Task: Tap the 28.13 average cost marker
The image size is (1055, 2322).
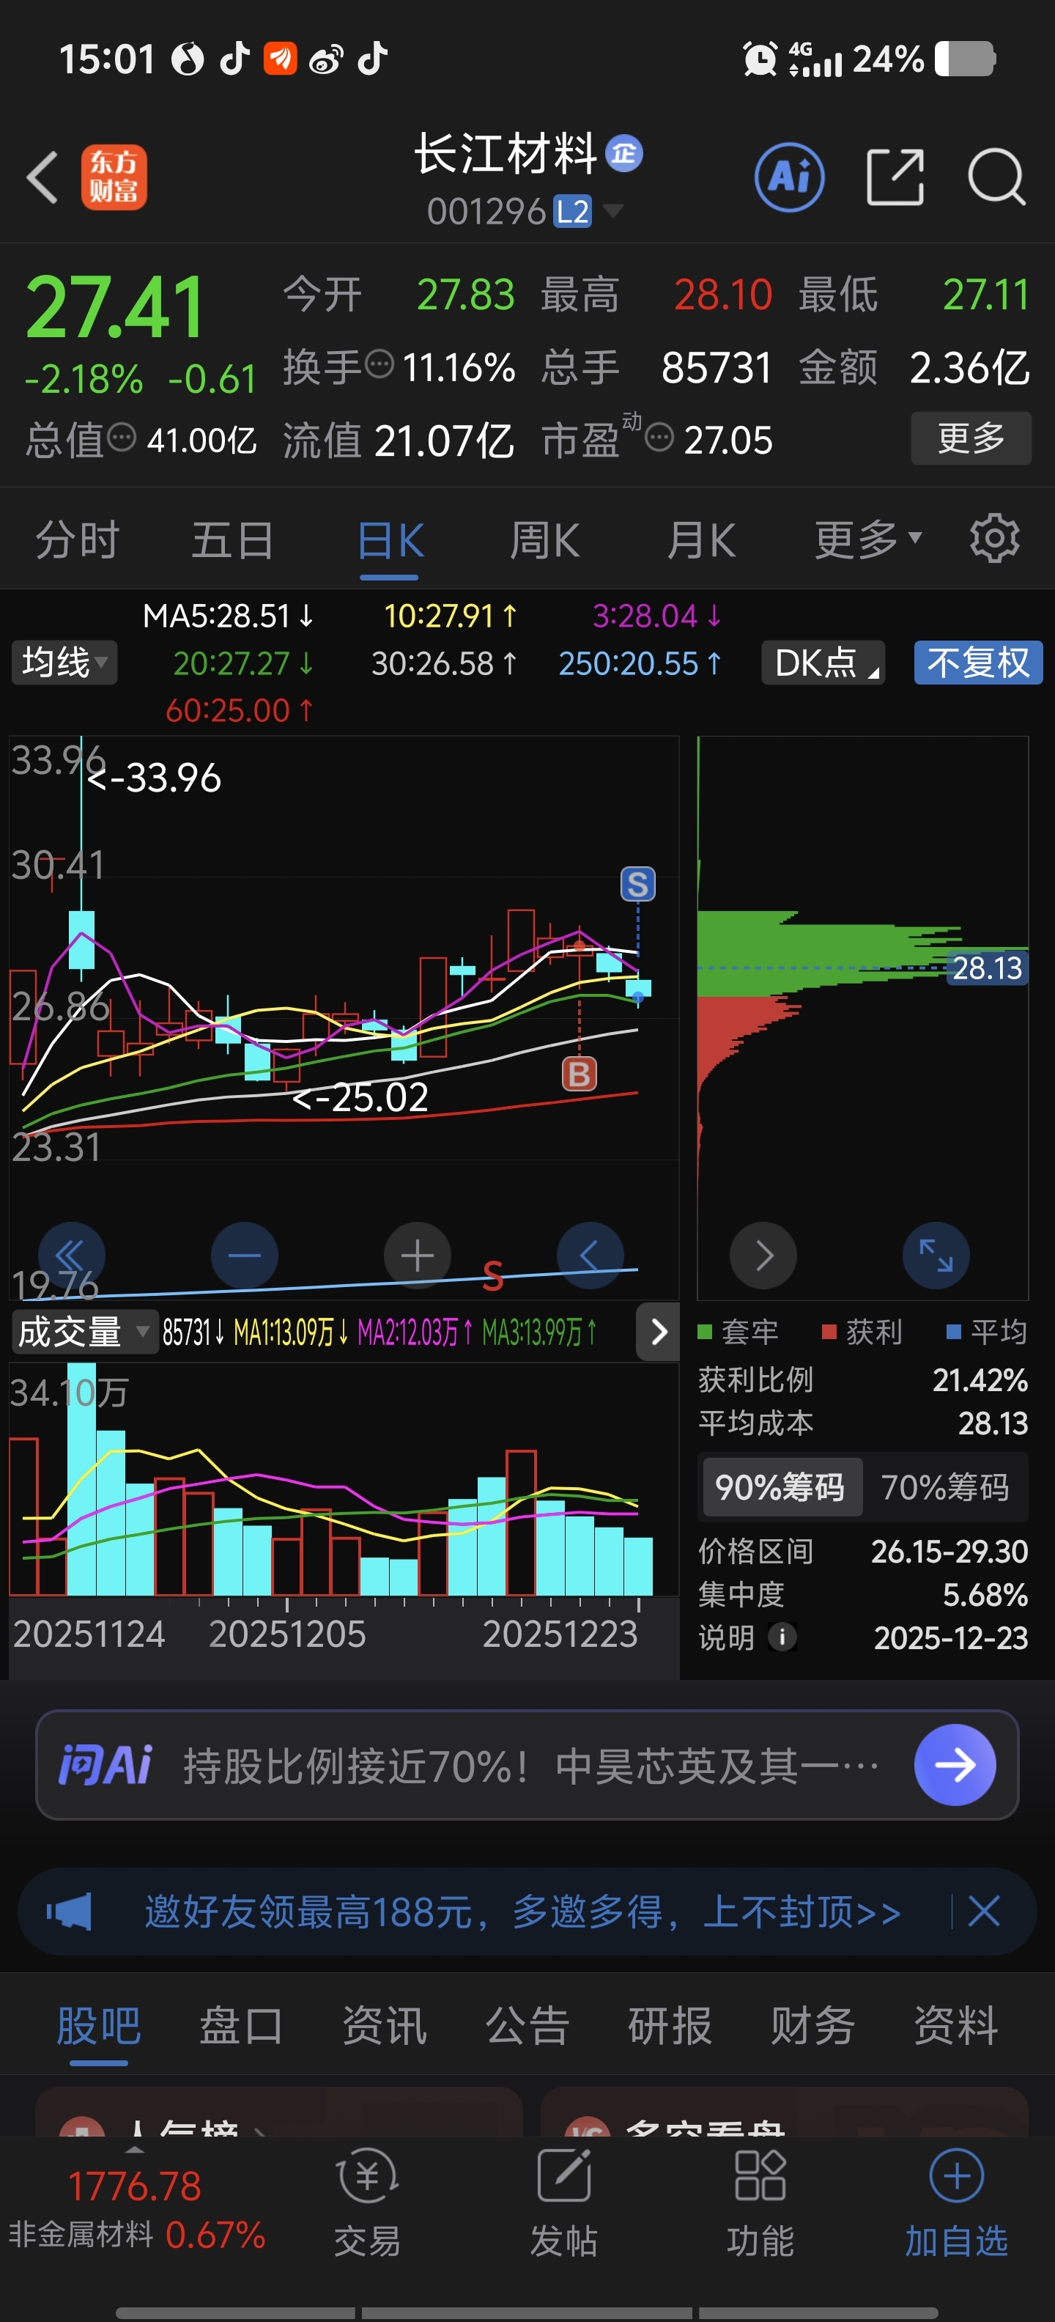Action: pos(988,967)
